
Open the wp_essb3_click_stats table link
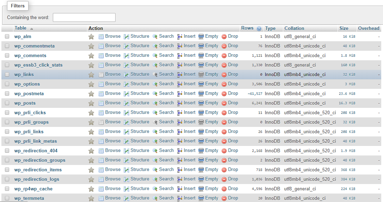pos(38,65)
